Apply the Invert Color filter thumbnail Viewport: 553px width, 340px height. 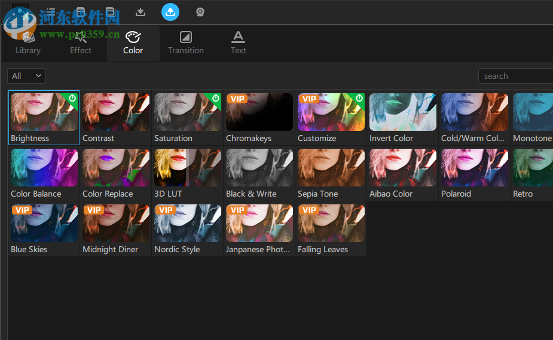coord(403,112)
